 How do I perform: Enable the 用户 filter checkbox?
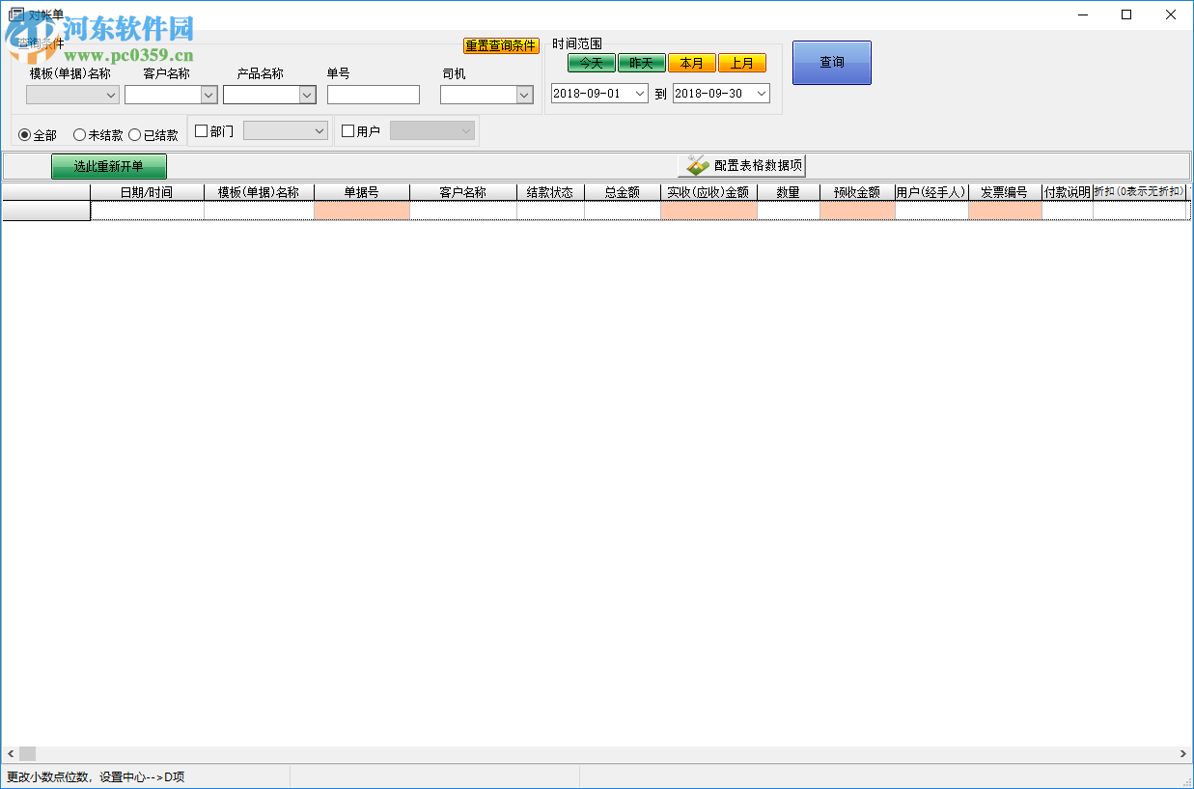click(348, 129)
